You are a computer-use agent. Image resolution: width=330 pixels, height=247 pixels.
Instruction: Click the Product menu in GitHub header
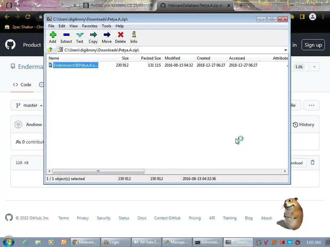click(32, 45)
